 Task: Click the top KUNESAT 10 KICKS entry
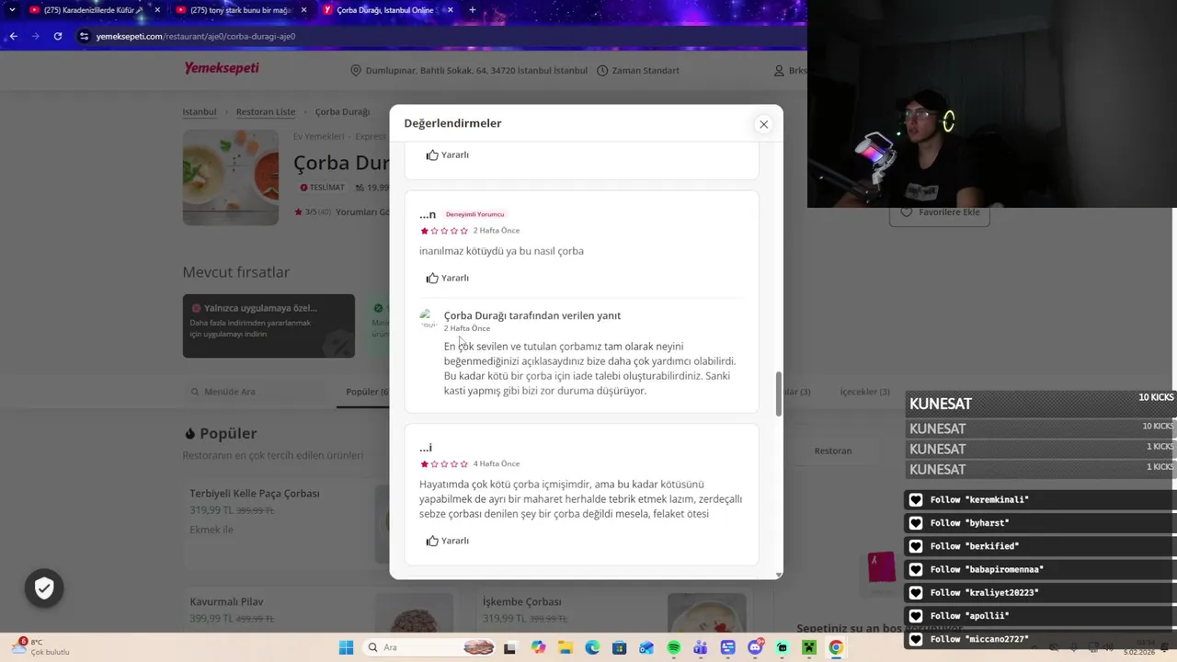1041,404
